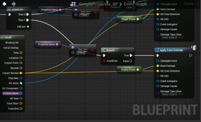Click the hollow Hit Info pin on Apply Point Damage
The width and height of the screenshot is (201, 122).
(158, 76)
